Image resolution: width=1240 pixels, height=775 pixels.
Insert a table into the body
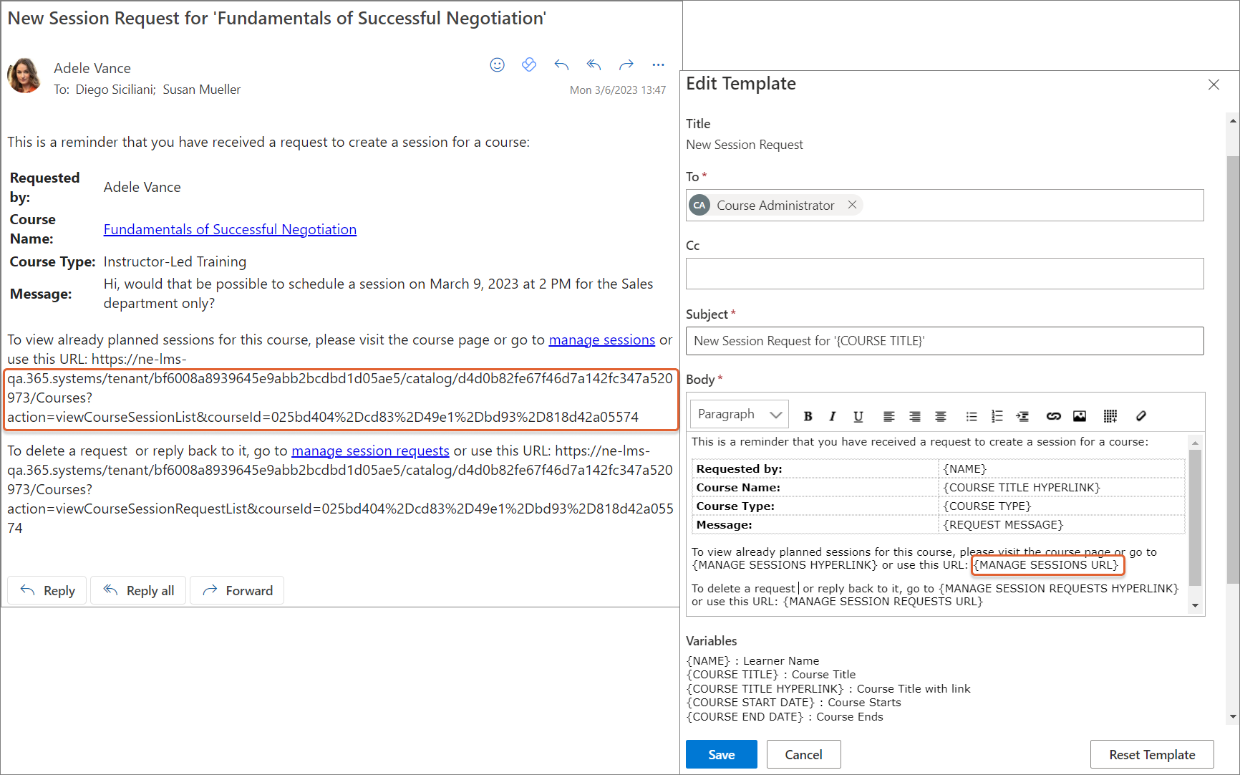(x=1110, y=416)
